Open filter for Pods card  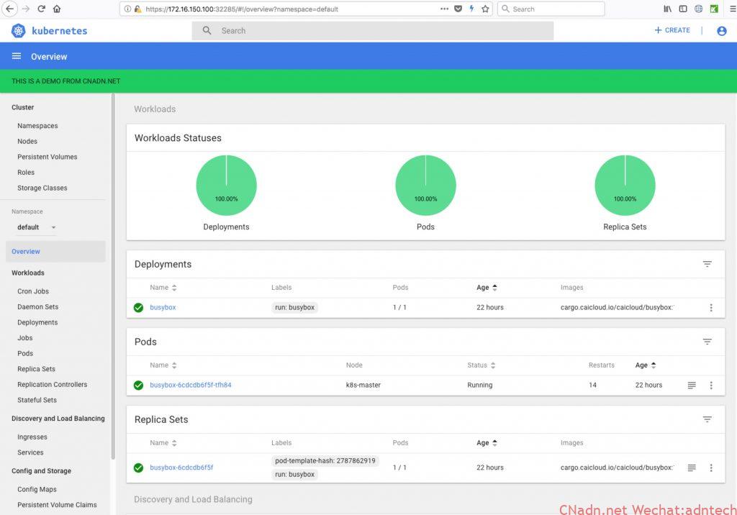pyautogui.click(x=707, y=342)
